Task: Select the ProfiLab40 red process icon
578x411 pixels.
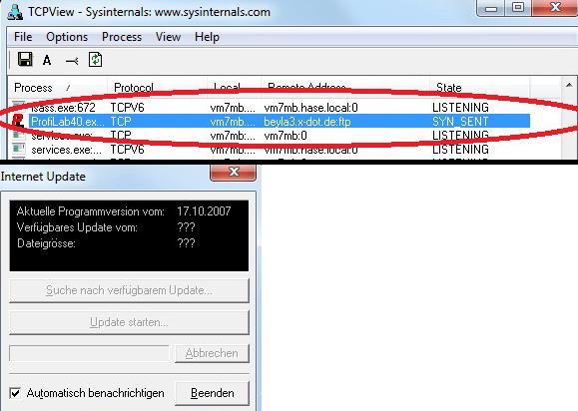Action: click(x=17, y=121)
